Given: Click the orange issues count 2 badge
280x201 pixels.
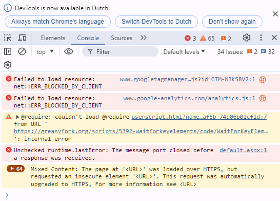Looking at the screenshot, I should tap(226, 39).
